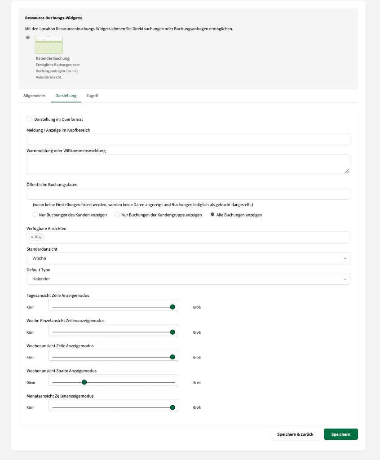Select the Darstellung tab
This screenshot has height=460, width=380.
pyautogui.click(x=66, y=95)
